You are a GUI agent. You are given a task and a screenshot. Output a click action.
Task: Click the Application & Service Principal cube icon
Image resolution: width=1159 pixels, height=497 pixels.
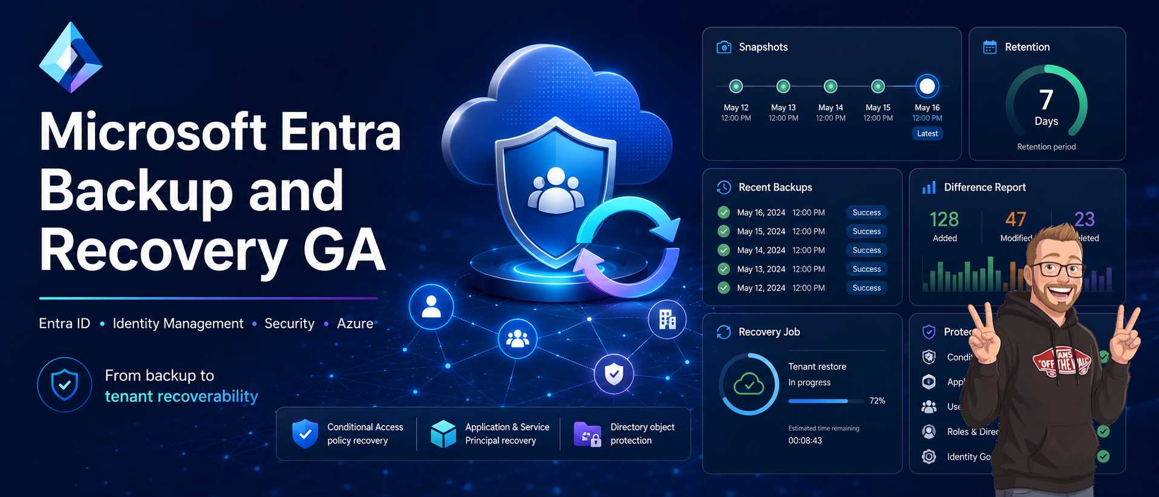click(x=443, y=434)
